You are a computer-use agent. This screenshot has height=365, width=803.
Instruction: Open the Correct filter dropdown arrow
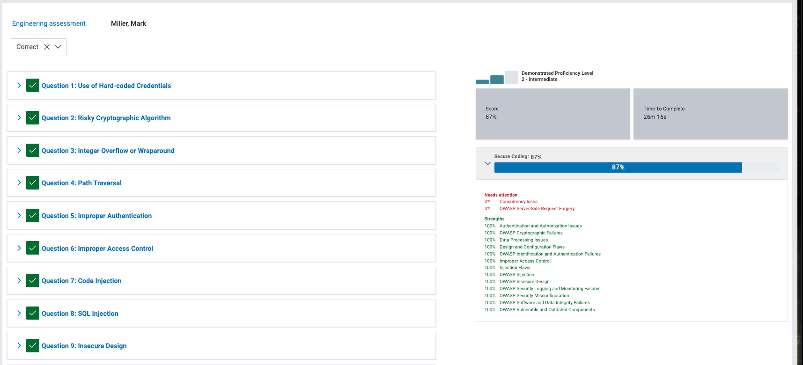click(x=58, y=47)
